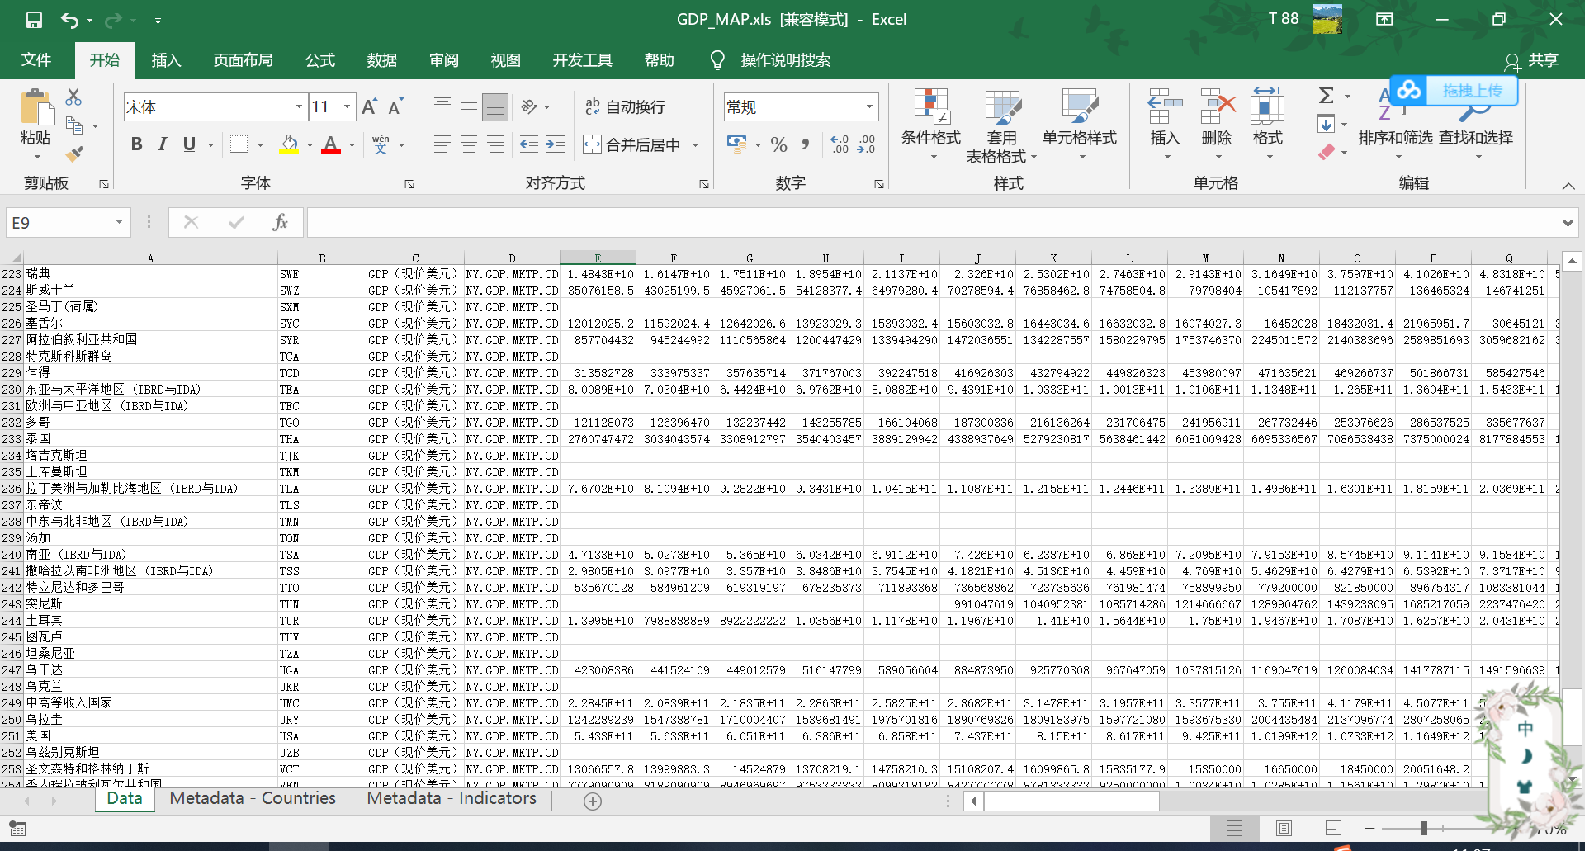Image resolution: width=1594 pixels, height=851 pixels.
Task: Toggle center horizontal alignment
Action: point(469,144)
